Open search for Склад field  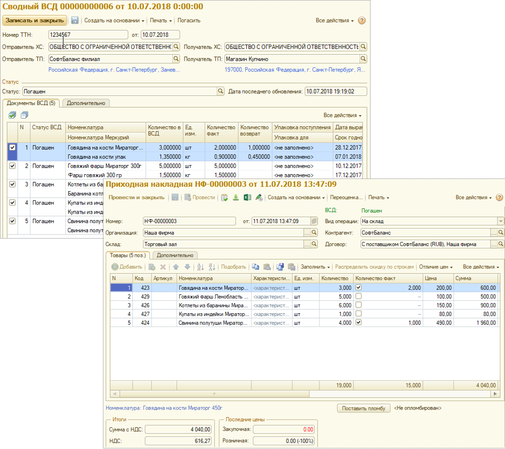click(314, 244)
